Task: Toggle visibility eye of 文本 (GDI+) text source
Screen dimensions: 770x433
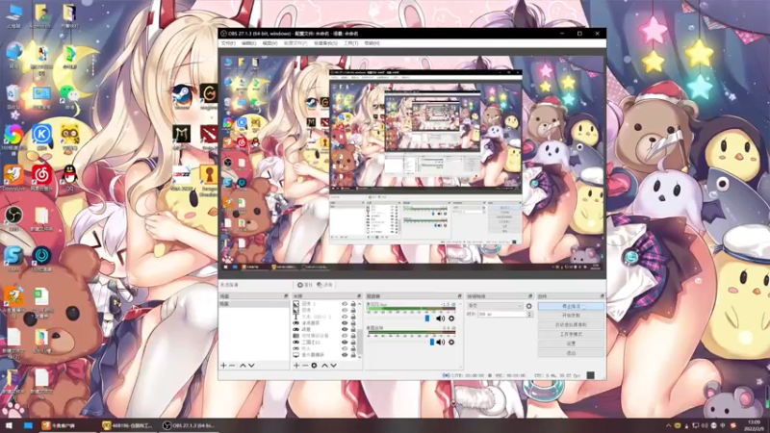Action: click(x=345, y=317)
